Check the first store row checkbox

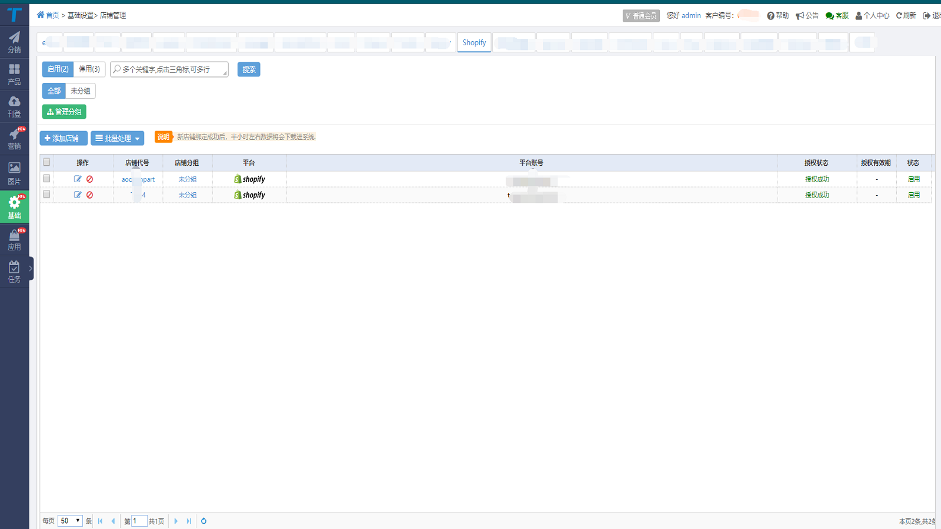point(46,178)
